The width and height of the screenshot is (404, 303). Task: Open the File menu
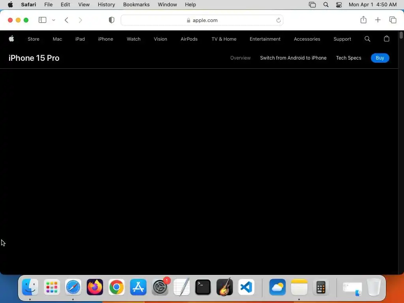click(x=48, y=4)
